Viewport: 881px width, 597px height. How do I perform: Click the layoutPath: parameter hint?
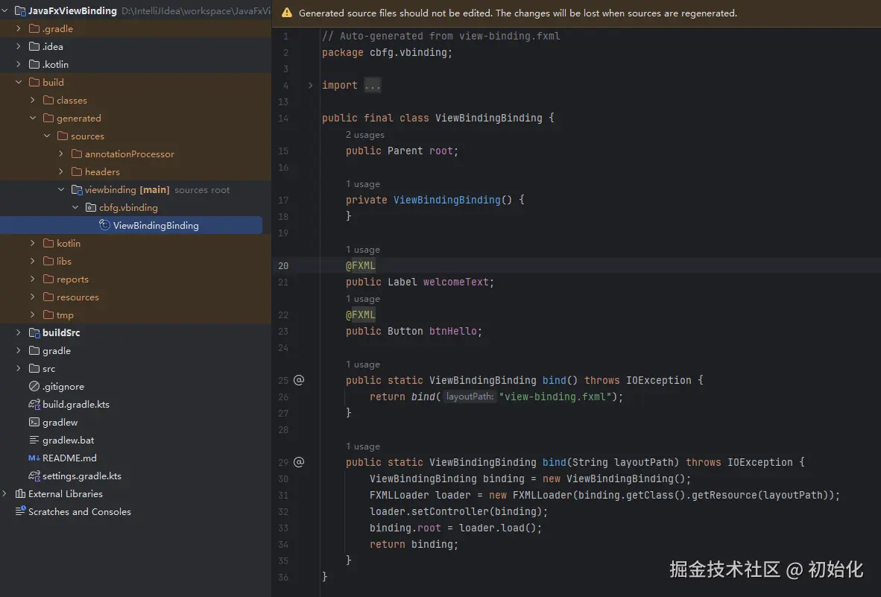470,397
